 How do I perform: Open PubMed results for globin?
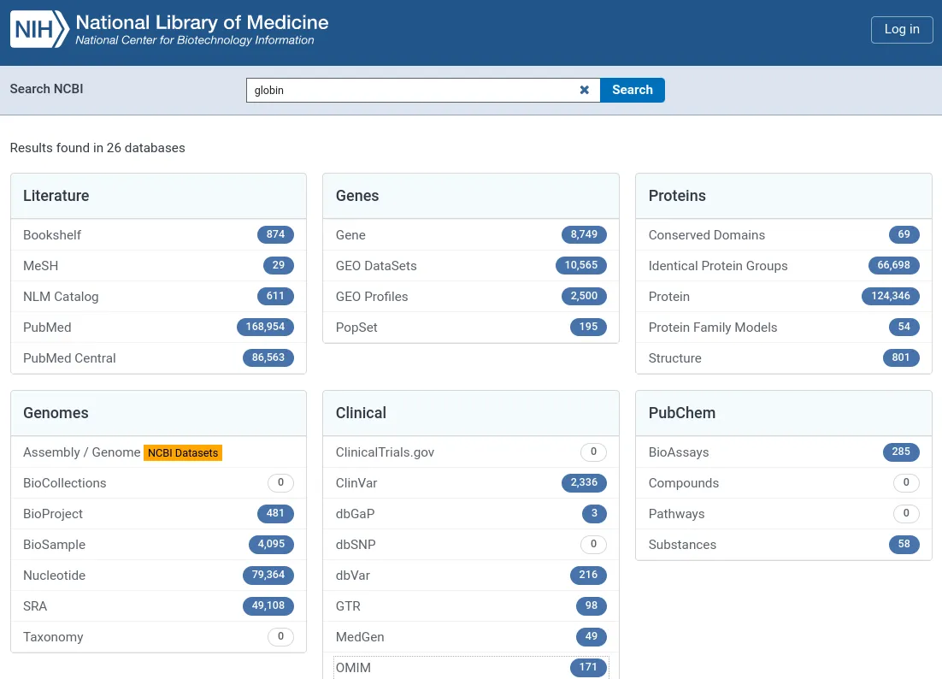pyautogui.click(x=47, y=327)
